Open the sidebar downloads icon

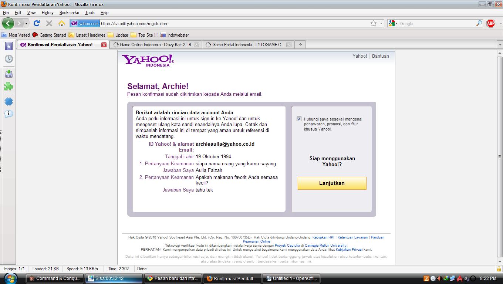(x=9, y=74)
